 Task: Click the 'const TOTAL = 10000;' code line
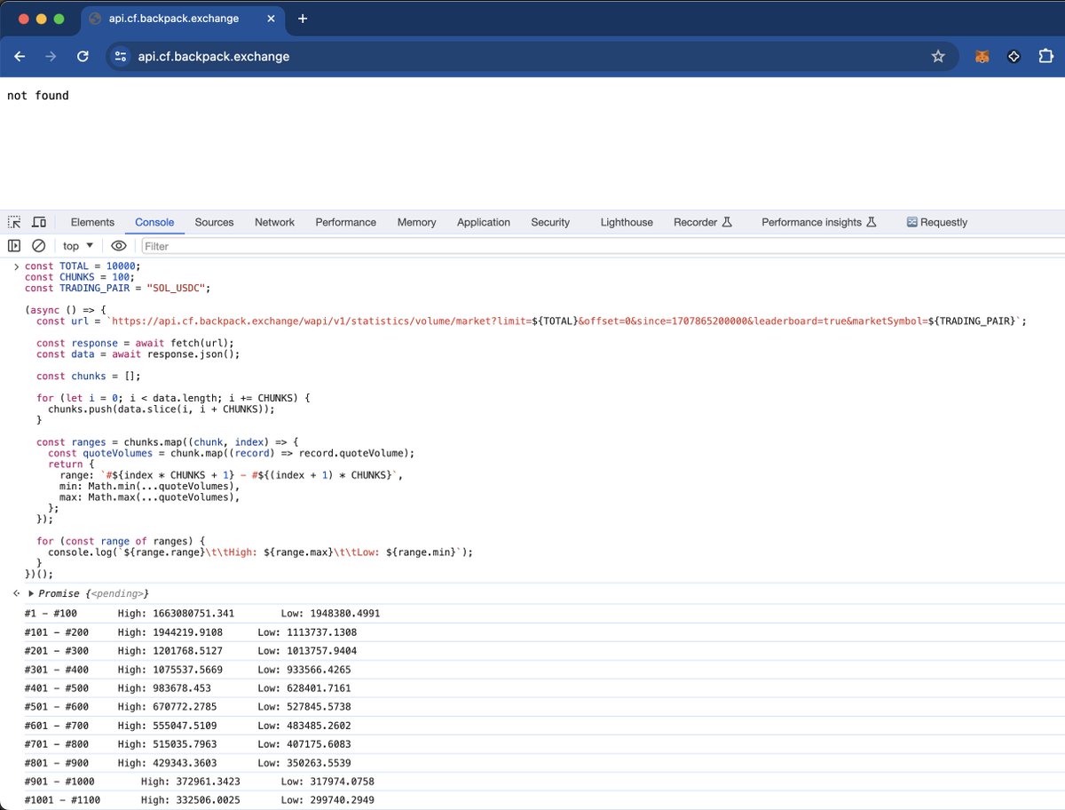pos(83,266)
